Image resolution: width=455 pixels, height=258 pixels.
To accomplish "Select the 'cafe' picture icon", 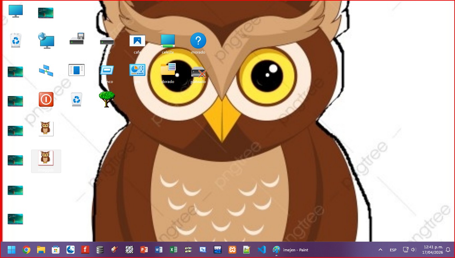I will click(137, 41).
